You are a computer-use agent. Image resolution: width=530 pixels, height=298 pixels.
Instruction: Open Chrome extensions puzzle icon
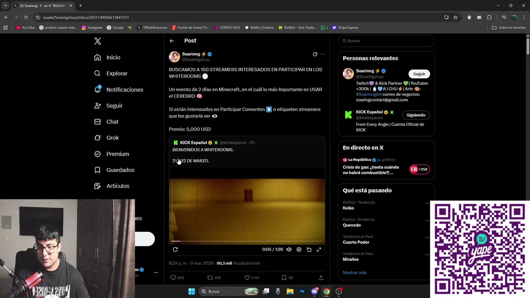click(489, 17)
